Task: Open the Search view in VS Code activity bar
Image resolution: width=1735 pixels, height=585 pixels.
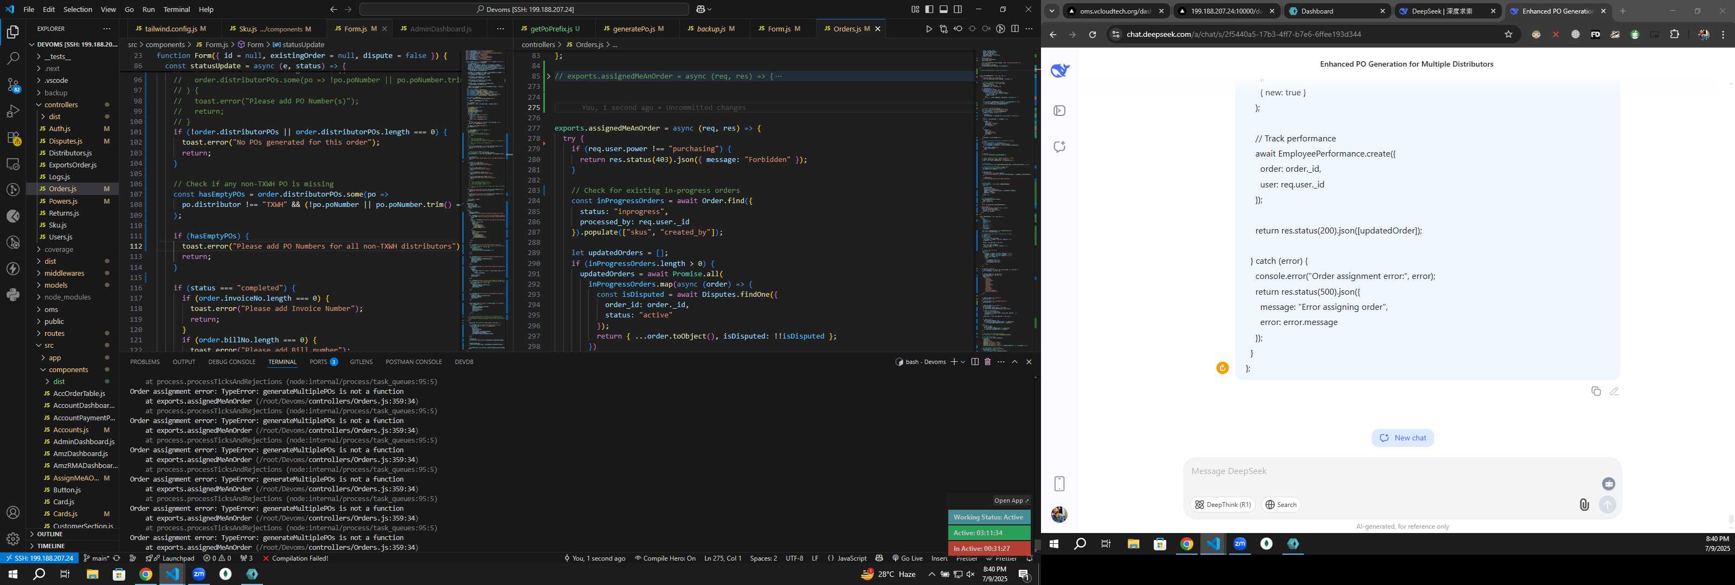Action: click(x=13, y=58)
